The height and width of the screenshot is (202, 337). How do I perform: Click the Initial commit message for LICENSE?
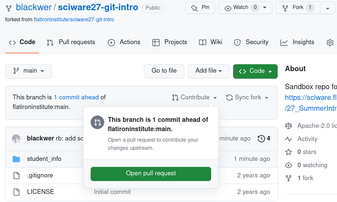(x=112, y=192)
